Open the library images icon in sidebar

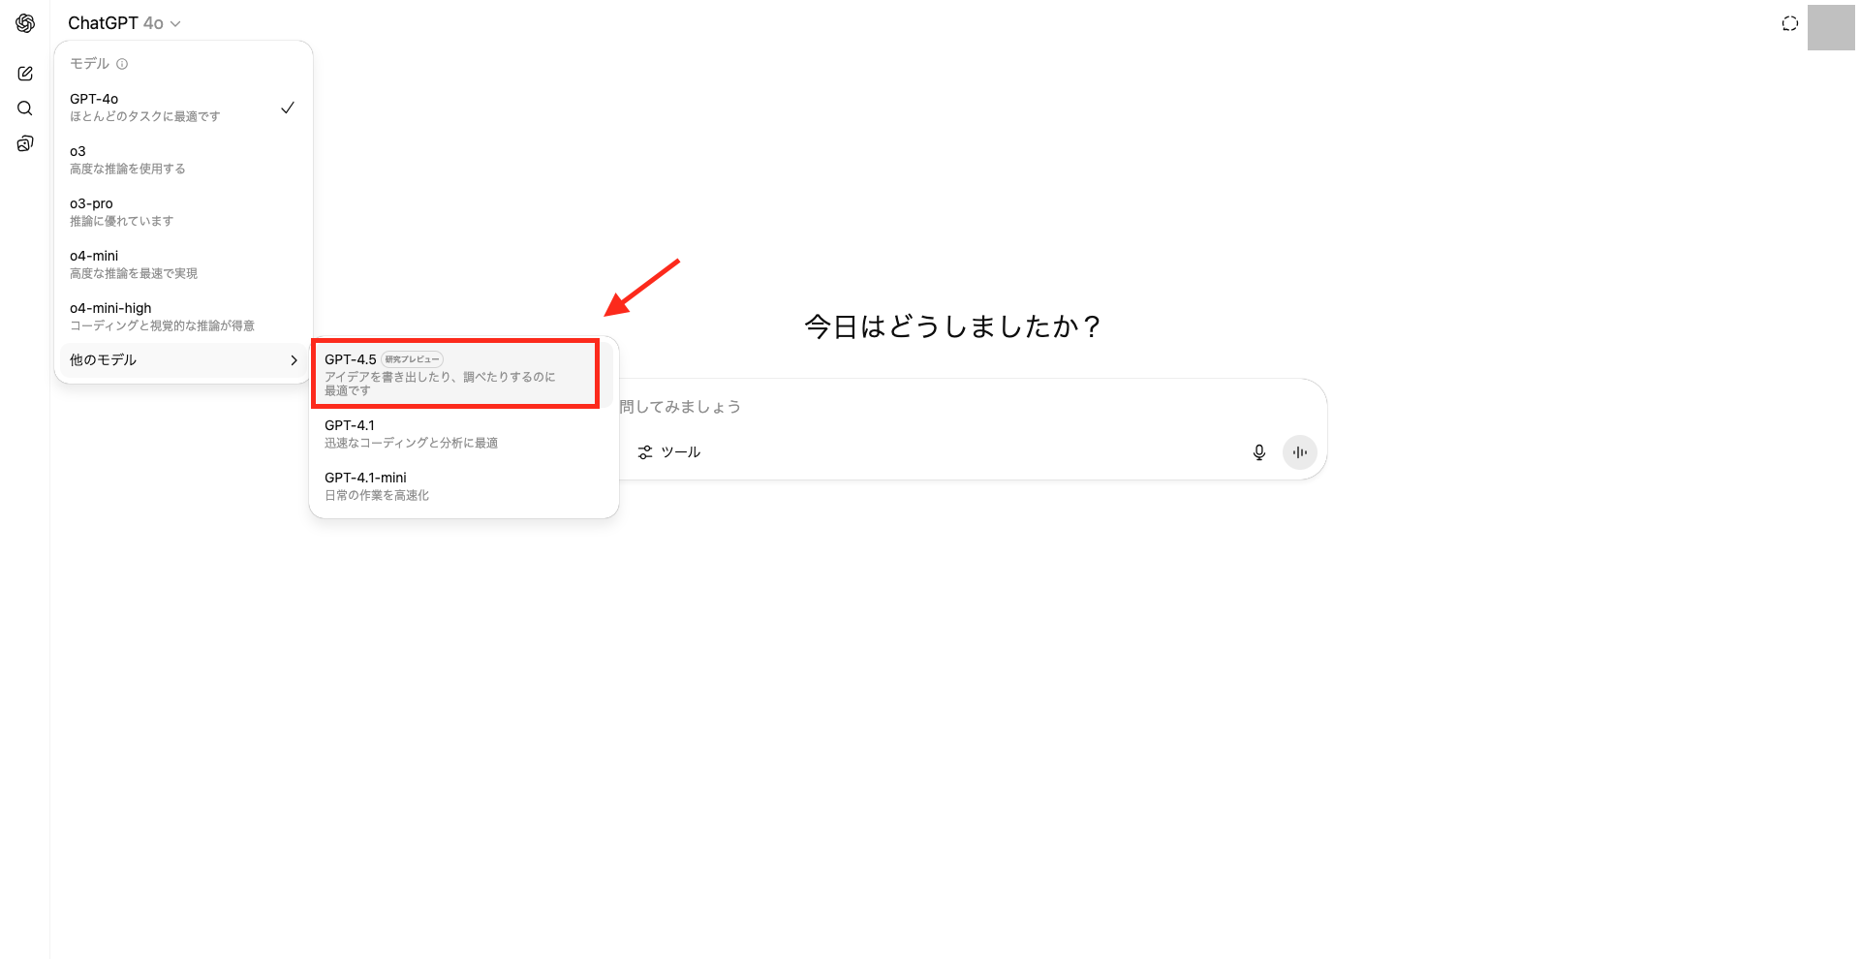pos(25,143)
